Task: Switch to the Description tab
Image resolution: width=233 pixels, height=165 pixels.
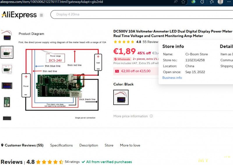Action: click(89, 145)
